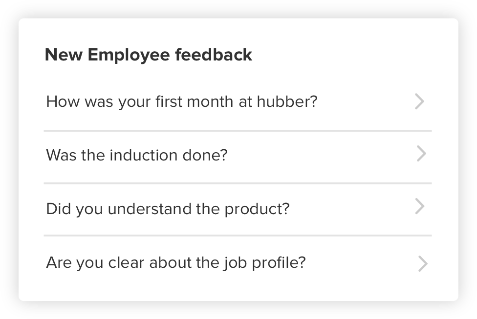Choose the first month feedback list item
477x319 pixels.
point(238,102)
